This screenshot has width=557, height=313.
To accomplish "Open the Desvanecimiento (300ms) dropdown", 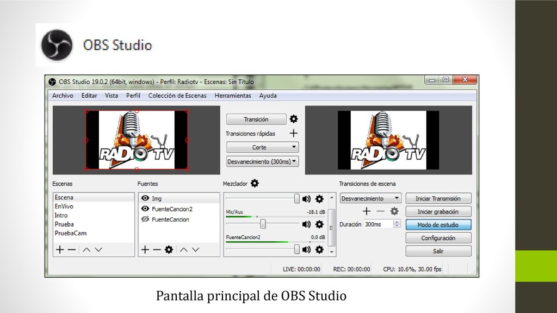I will pyautogui.click(x=263, y=161).
